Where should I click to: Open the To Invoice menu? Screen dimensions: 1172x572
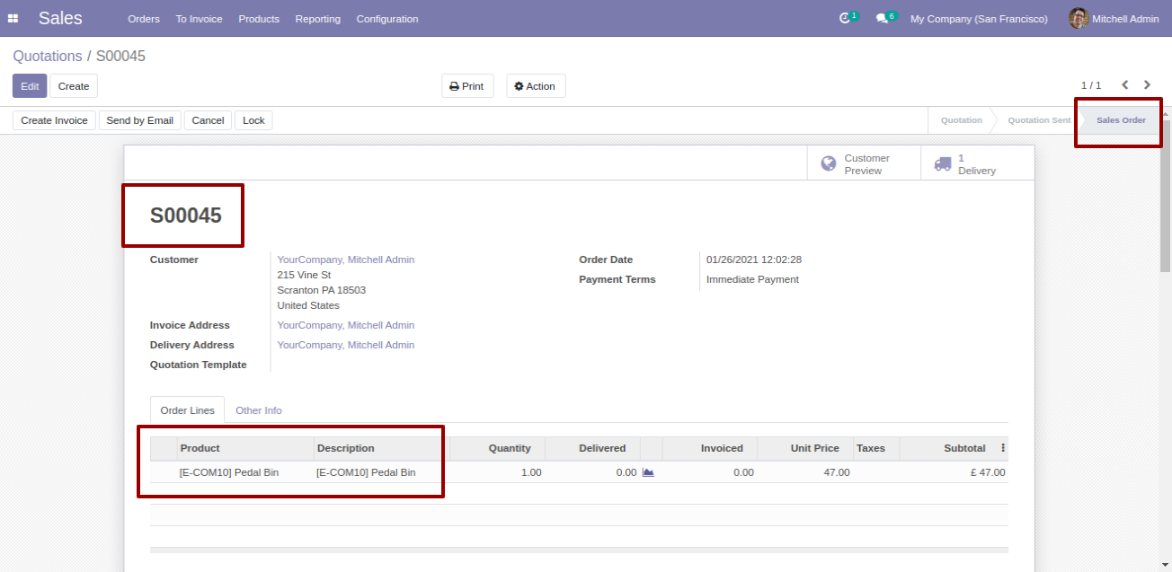click(x=200, y=19)
